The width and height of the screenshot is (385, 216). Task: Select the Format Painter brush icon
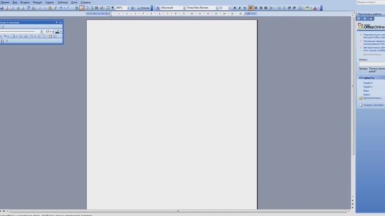[x=55, y=8]
